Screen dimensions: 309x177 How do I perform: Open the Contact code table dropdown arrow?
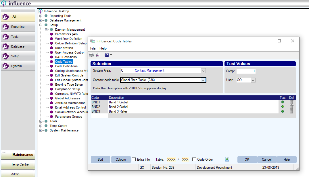[204, 80]
